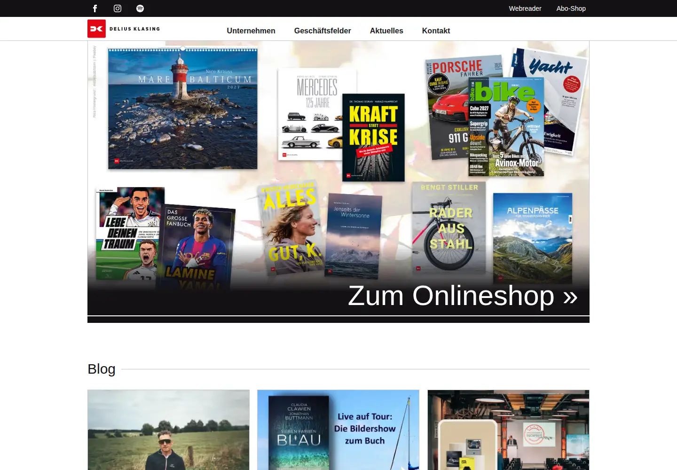677x470 pixels.
Task: Open blog post showing conference room
Action: click(x=508, y=430)
